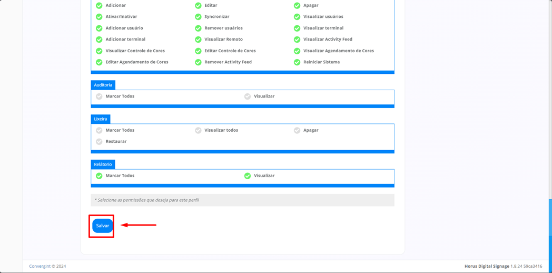Toggle the Remover usuários checkbox

click(198, 28)
